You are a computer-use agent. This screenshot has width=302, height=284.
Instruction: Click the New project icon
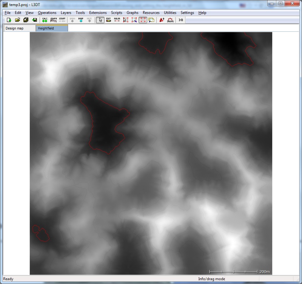pos(9,20)
